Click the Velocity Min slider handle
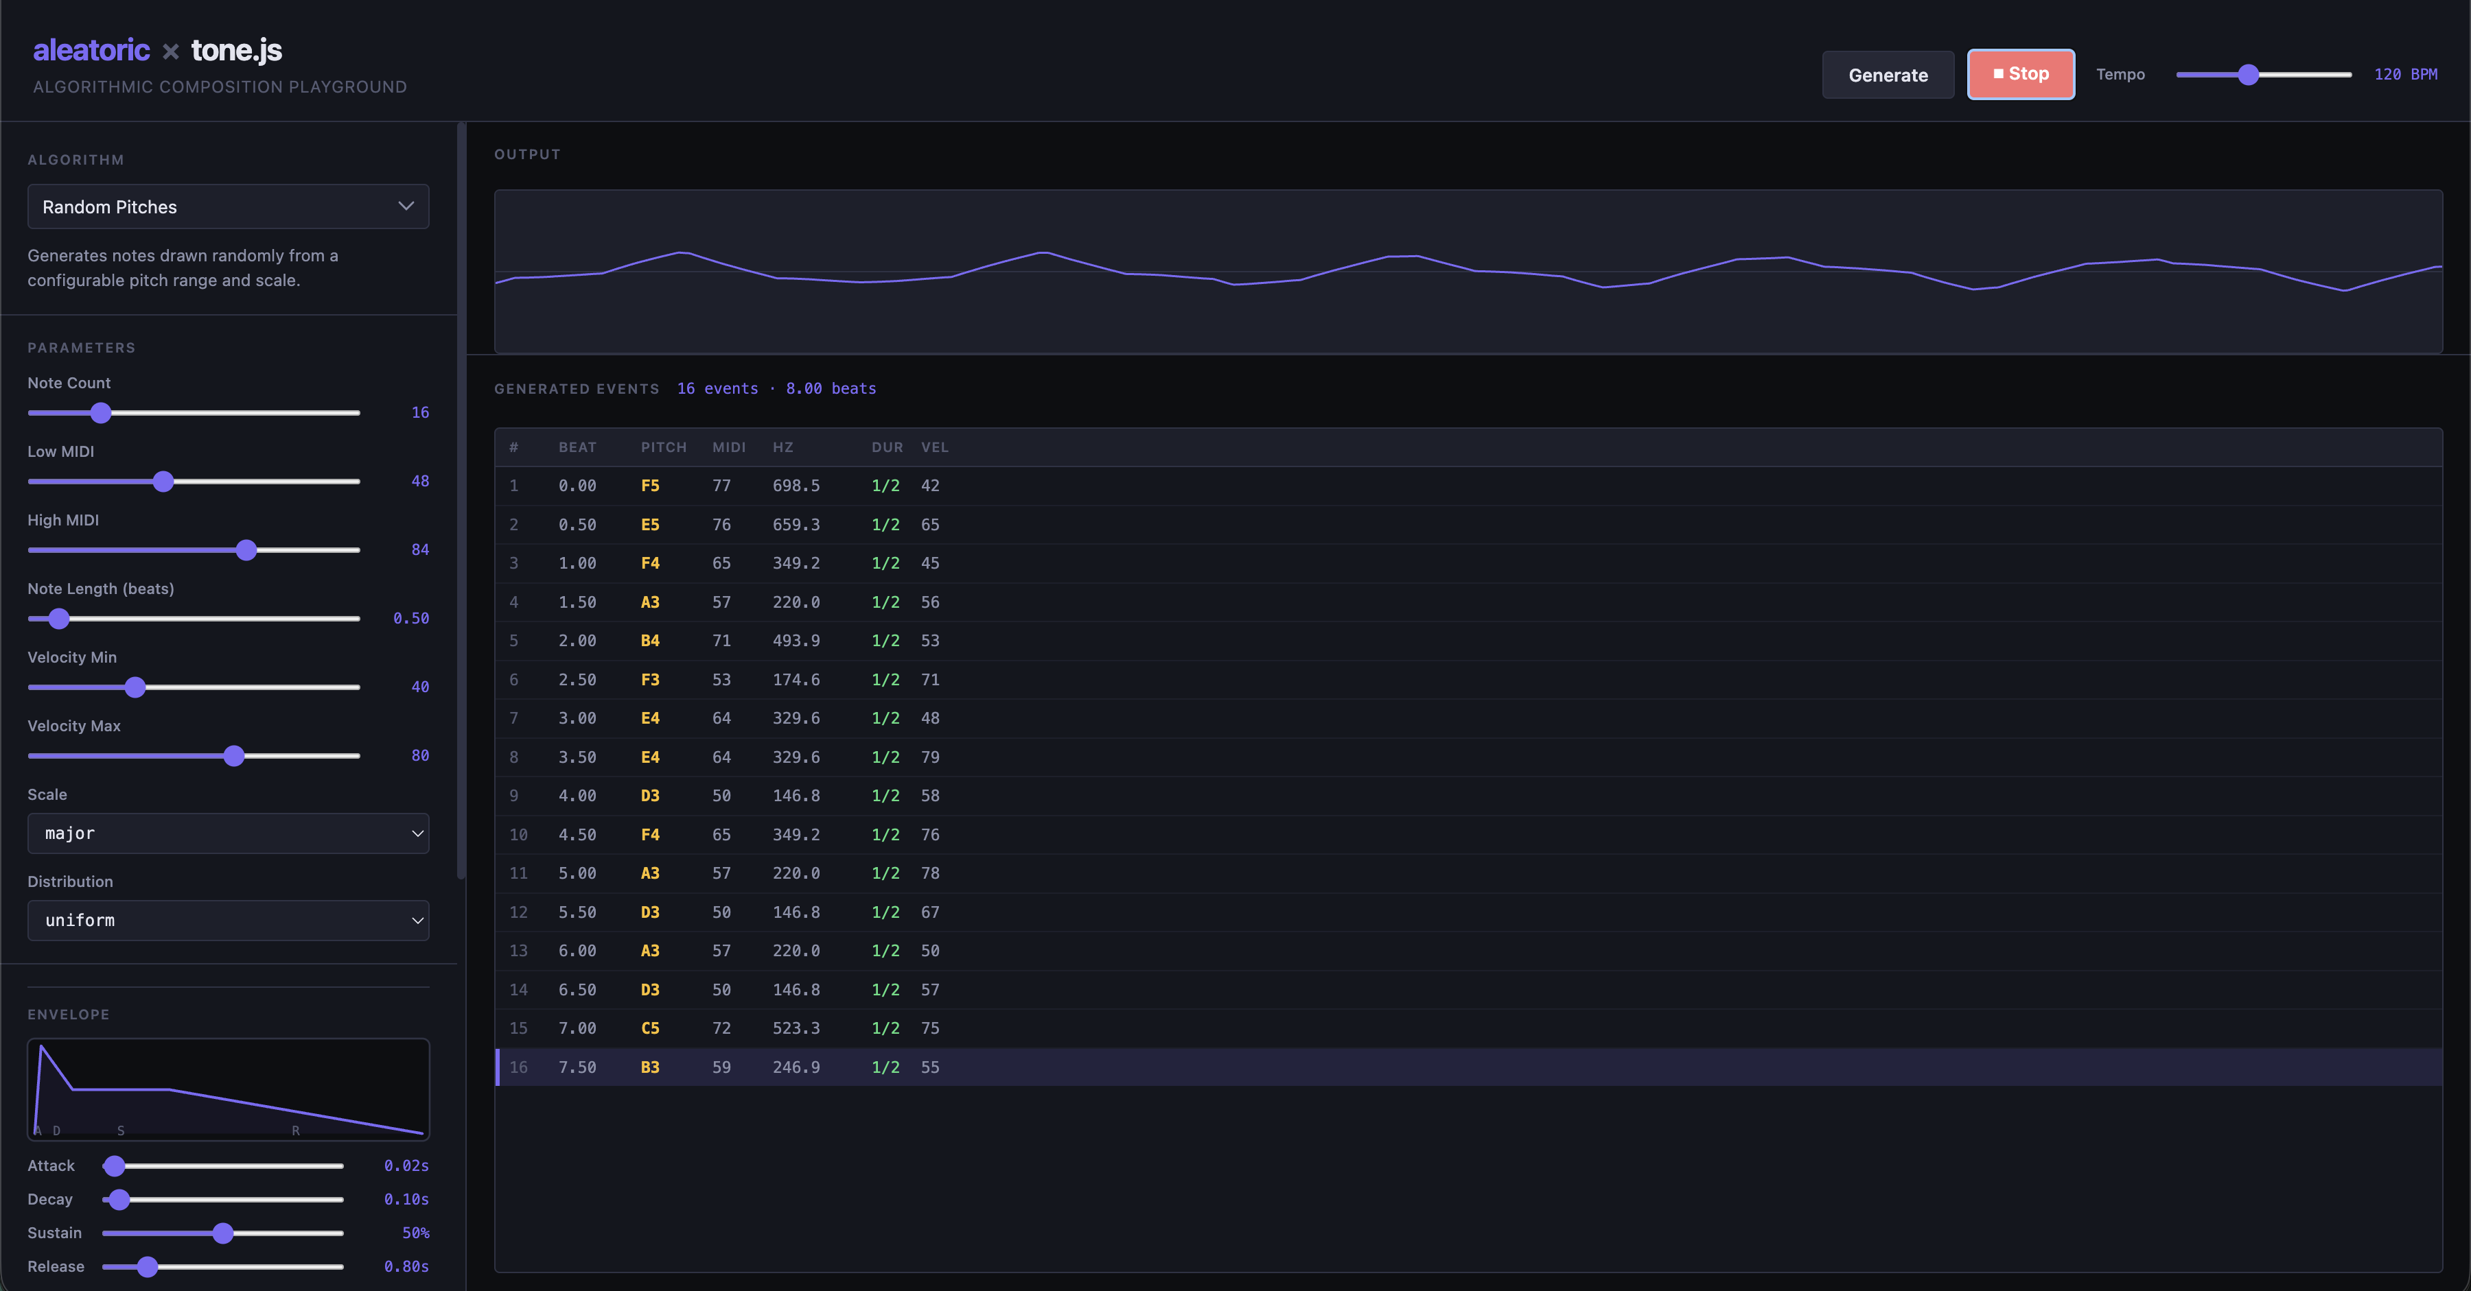 [135, 687]
